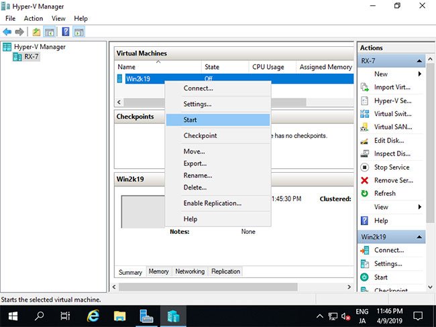The width and height of the screenshot is (436, 327).
Task: Click the bottom horizontal scrollbar right arrow
Action: [349, 287]
